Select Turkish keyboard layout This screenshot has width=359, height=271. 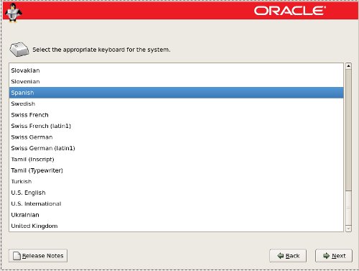[176, 181]
